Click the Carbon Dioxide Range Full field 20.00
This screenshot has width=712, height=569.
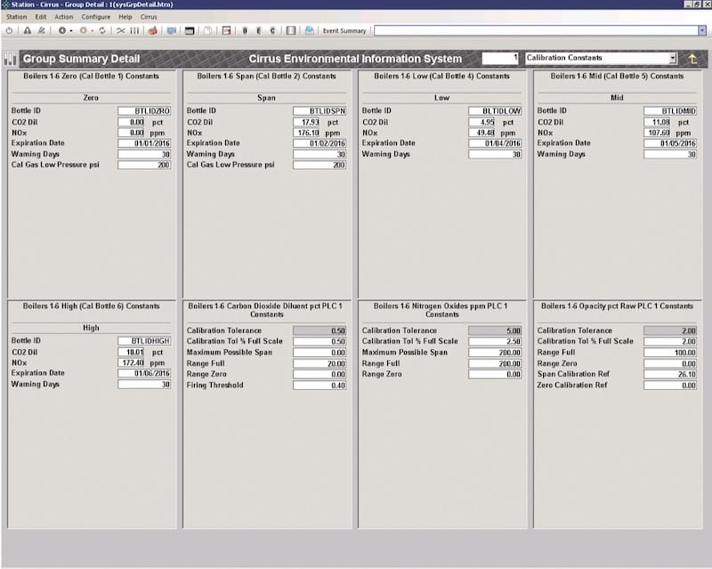coord(320,363)
